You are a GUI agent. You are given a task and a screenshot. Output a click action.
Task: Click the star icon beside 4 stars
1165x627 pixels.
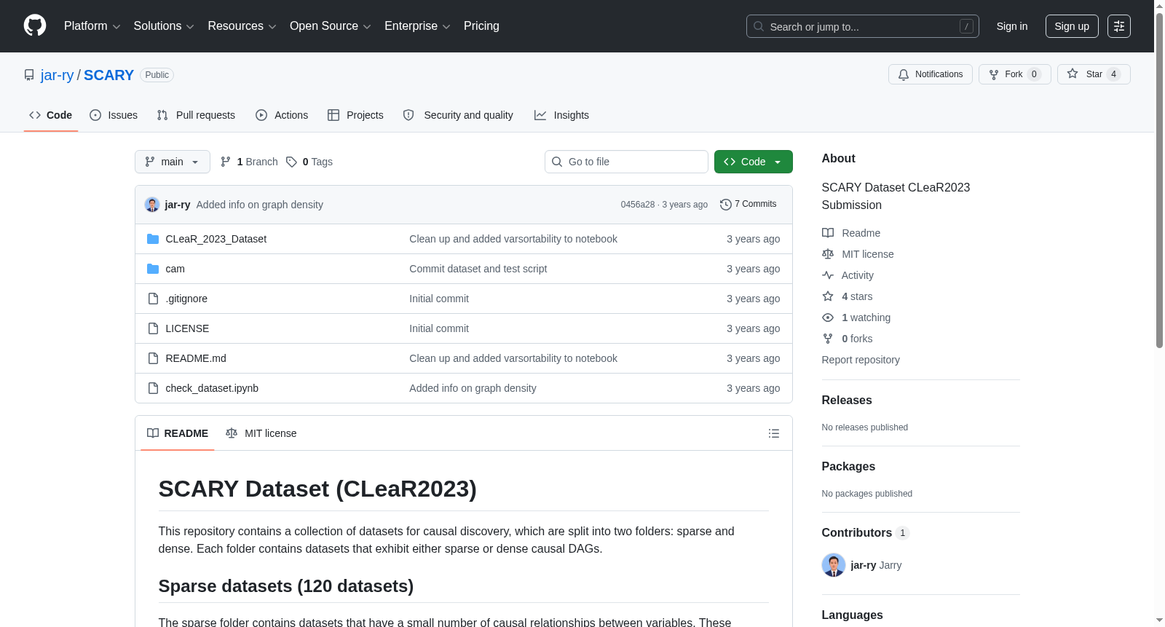828,296
